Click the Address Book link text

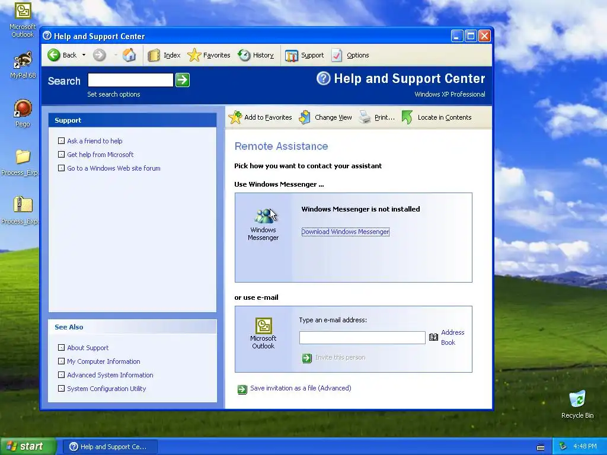(x=452, y=337)
